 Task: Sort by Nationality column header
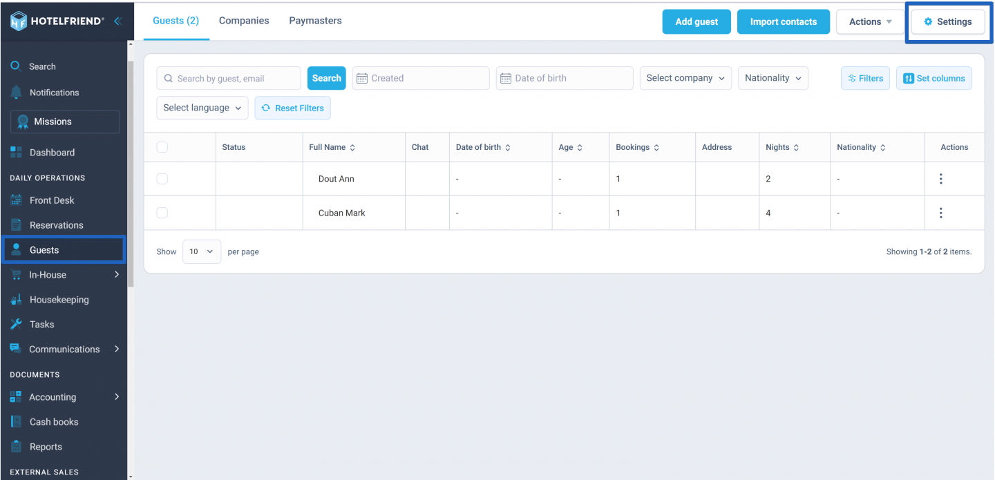[x=861, y=147]
